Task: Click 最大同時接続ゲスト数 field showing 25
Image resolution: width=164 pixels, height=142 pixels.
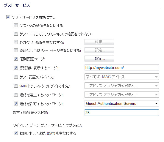Action: click(x=122, y=113)
